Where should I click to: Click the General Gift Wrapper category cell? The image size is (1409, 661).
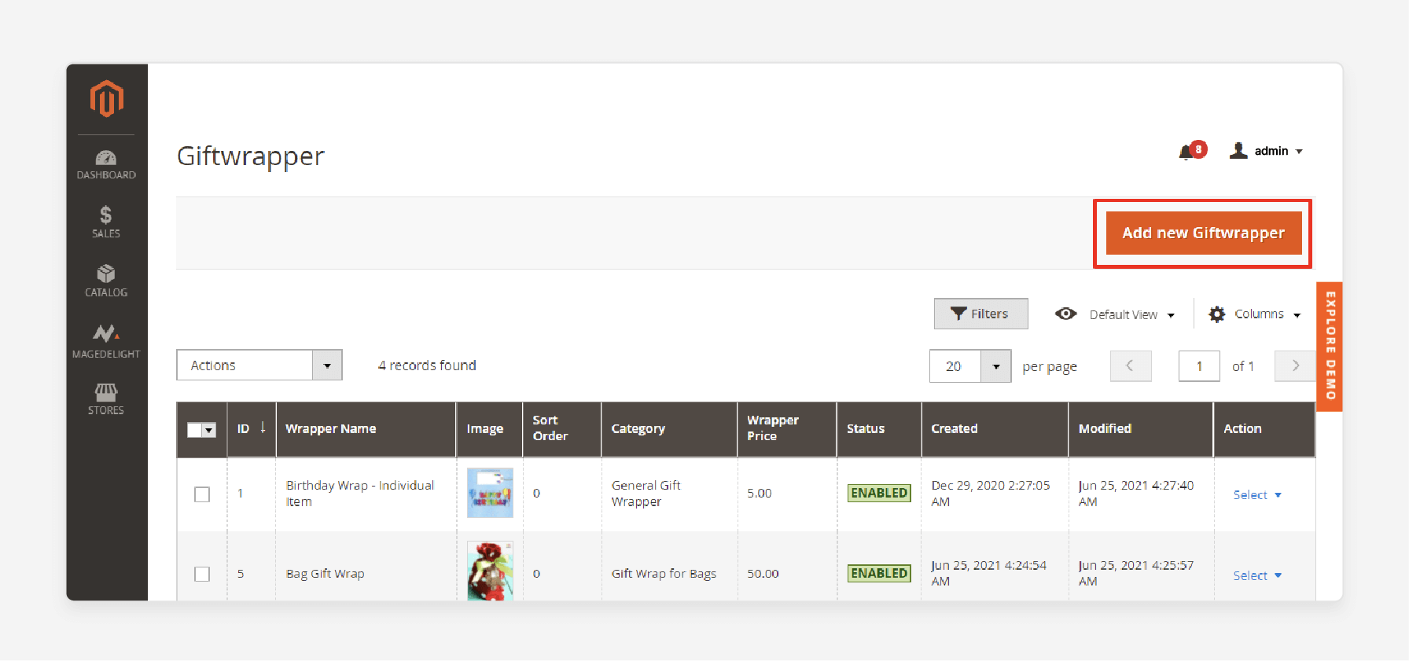pyautogui.click(x=646, y=494)
